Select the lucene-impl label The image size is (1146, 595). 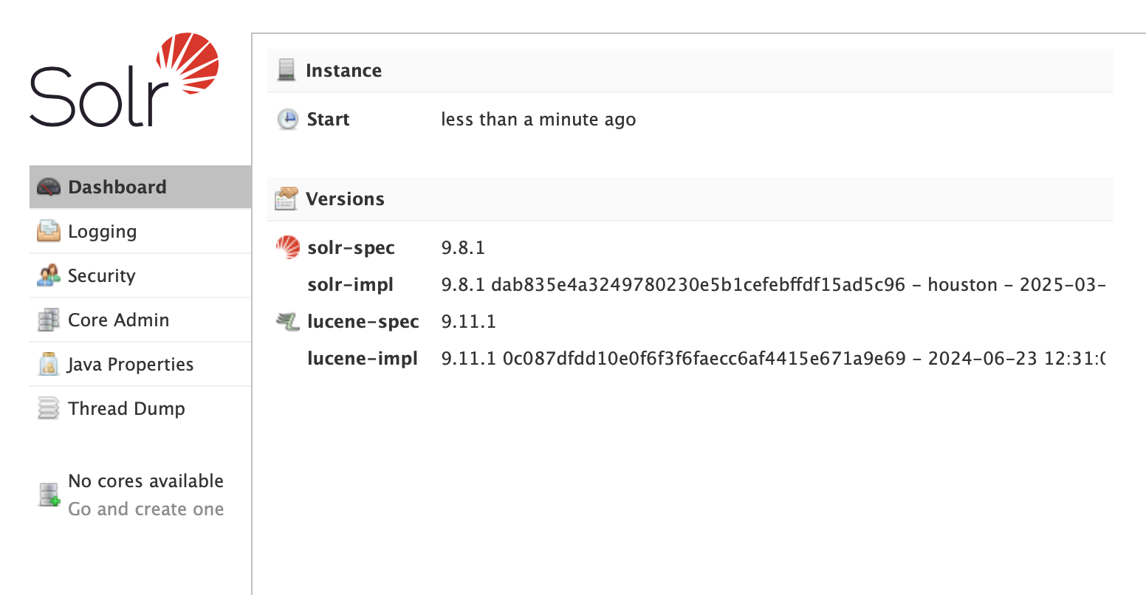[x=363, y=359]
